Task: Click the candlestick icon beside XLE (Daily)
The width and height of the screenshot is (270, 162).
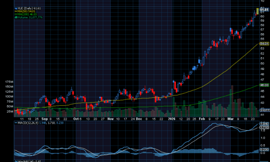Action: coord(16,8)
